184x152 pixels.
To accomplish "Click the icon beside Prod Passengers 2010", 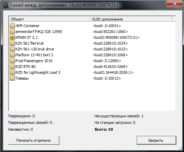I will 12,61.
